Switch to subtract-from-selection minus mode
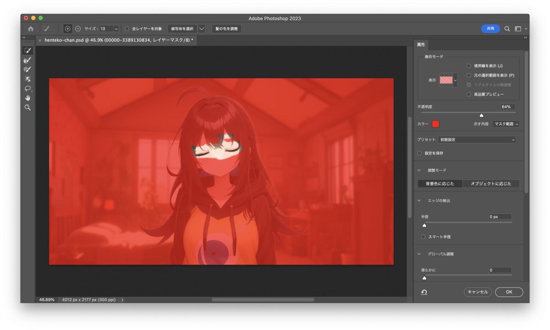The width and height of the screenshot is (550, 330). [x=78, y=29]
